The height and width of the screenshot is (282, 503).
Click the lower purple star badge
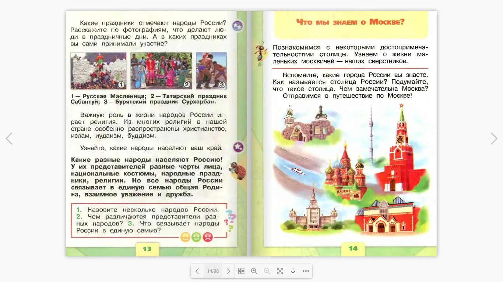click(239, 147)
